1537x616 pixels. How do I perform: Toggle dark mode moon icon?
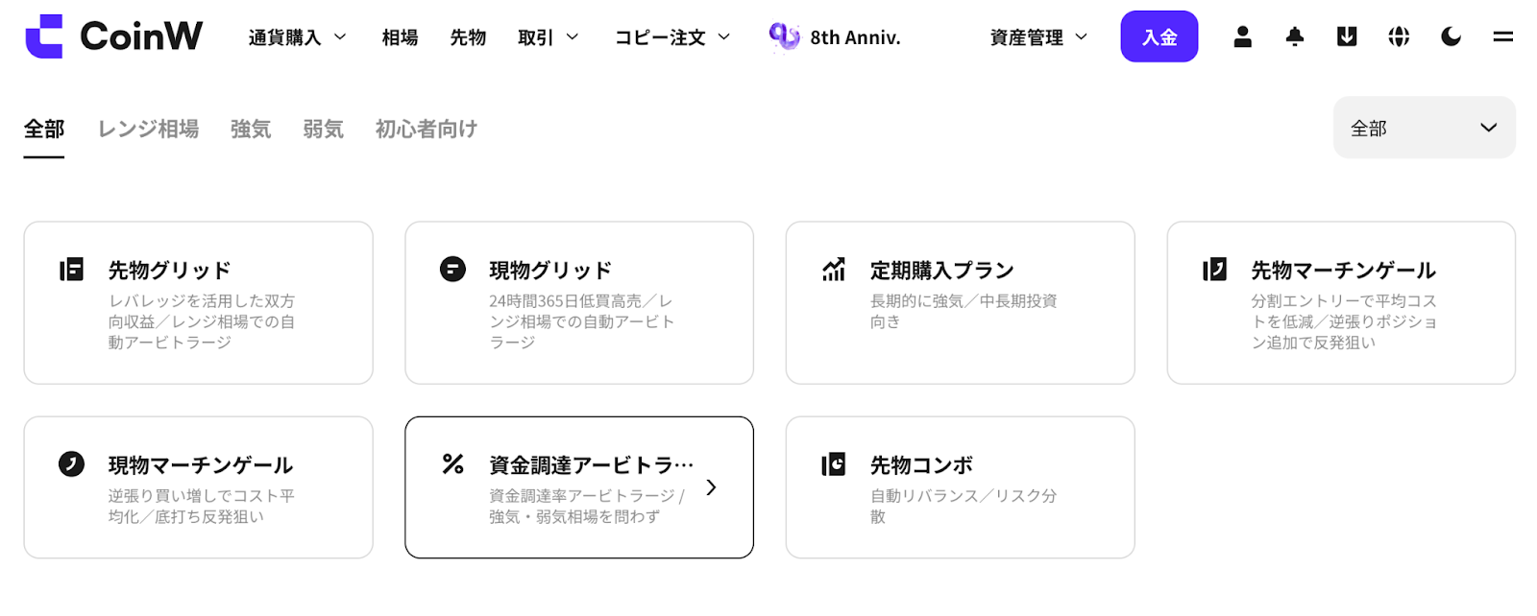tap(1451, 36)
